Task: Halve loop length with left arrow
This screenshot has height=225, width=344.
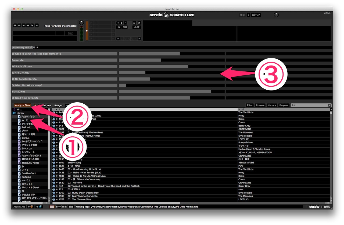Action: pyautogui.click(x=118, y=39)
